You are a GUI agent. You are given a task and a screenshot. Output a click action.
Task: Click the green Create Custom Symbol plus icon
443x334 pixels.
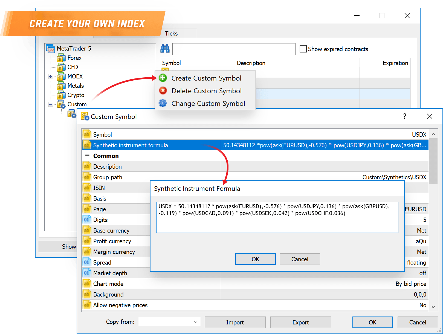pos(163,78)
